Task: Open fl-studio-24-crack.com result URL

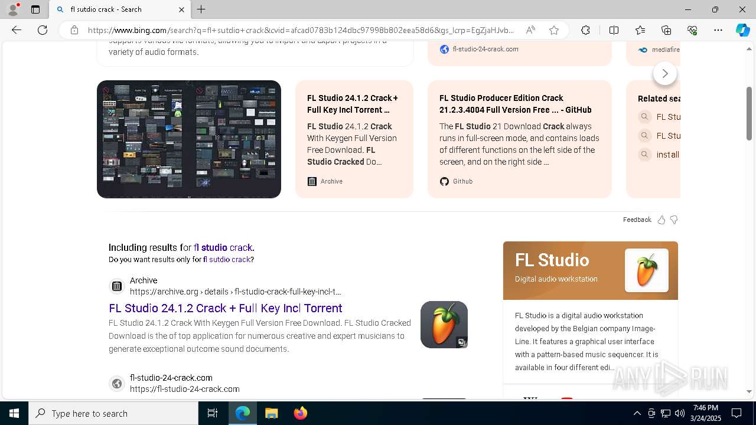Action: 185,389
